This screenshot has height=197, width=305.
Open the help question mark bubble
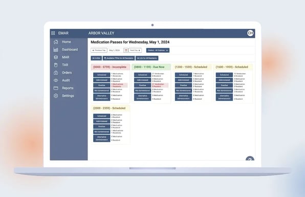(x=250, y=159)
